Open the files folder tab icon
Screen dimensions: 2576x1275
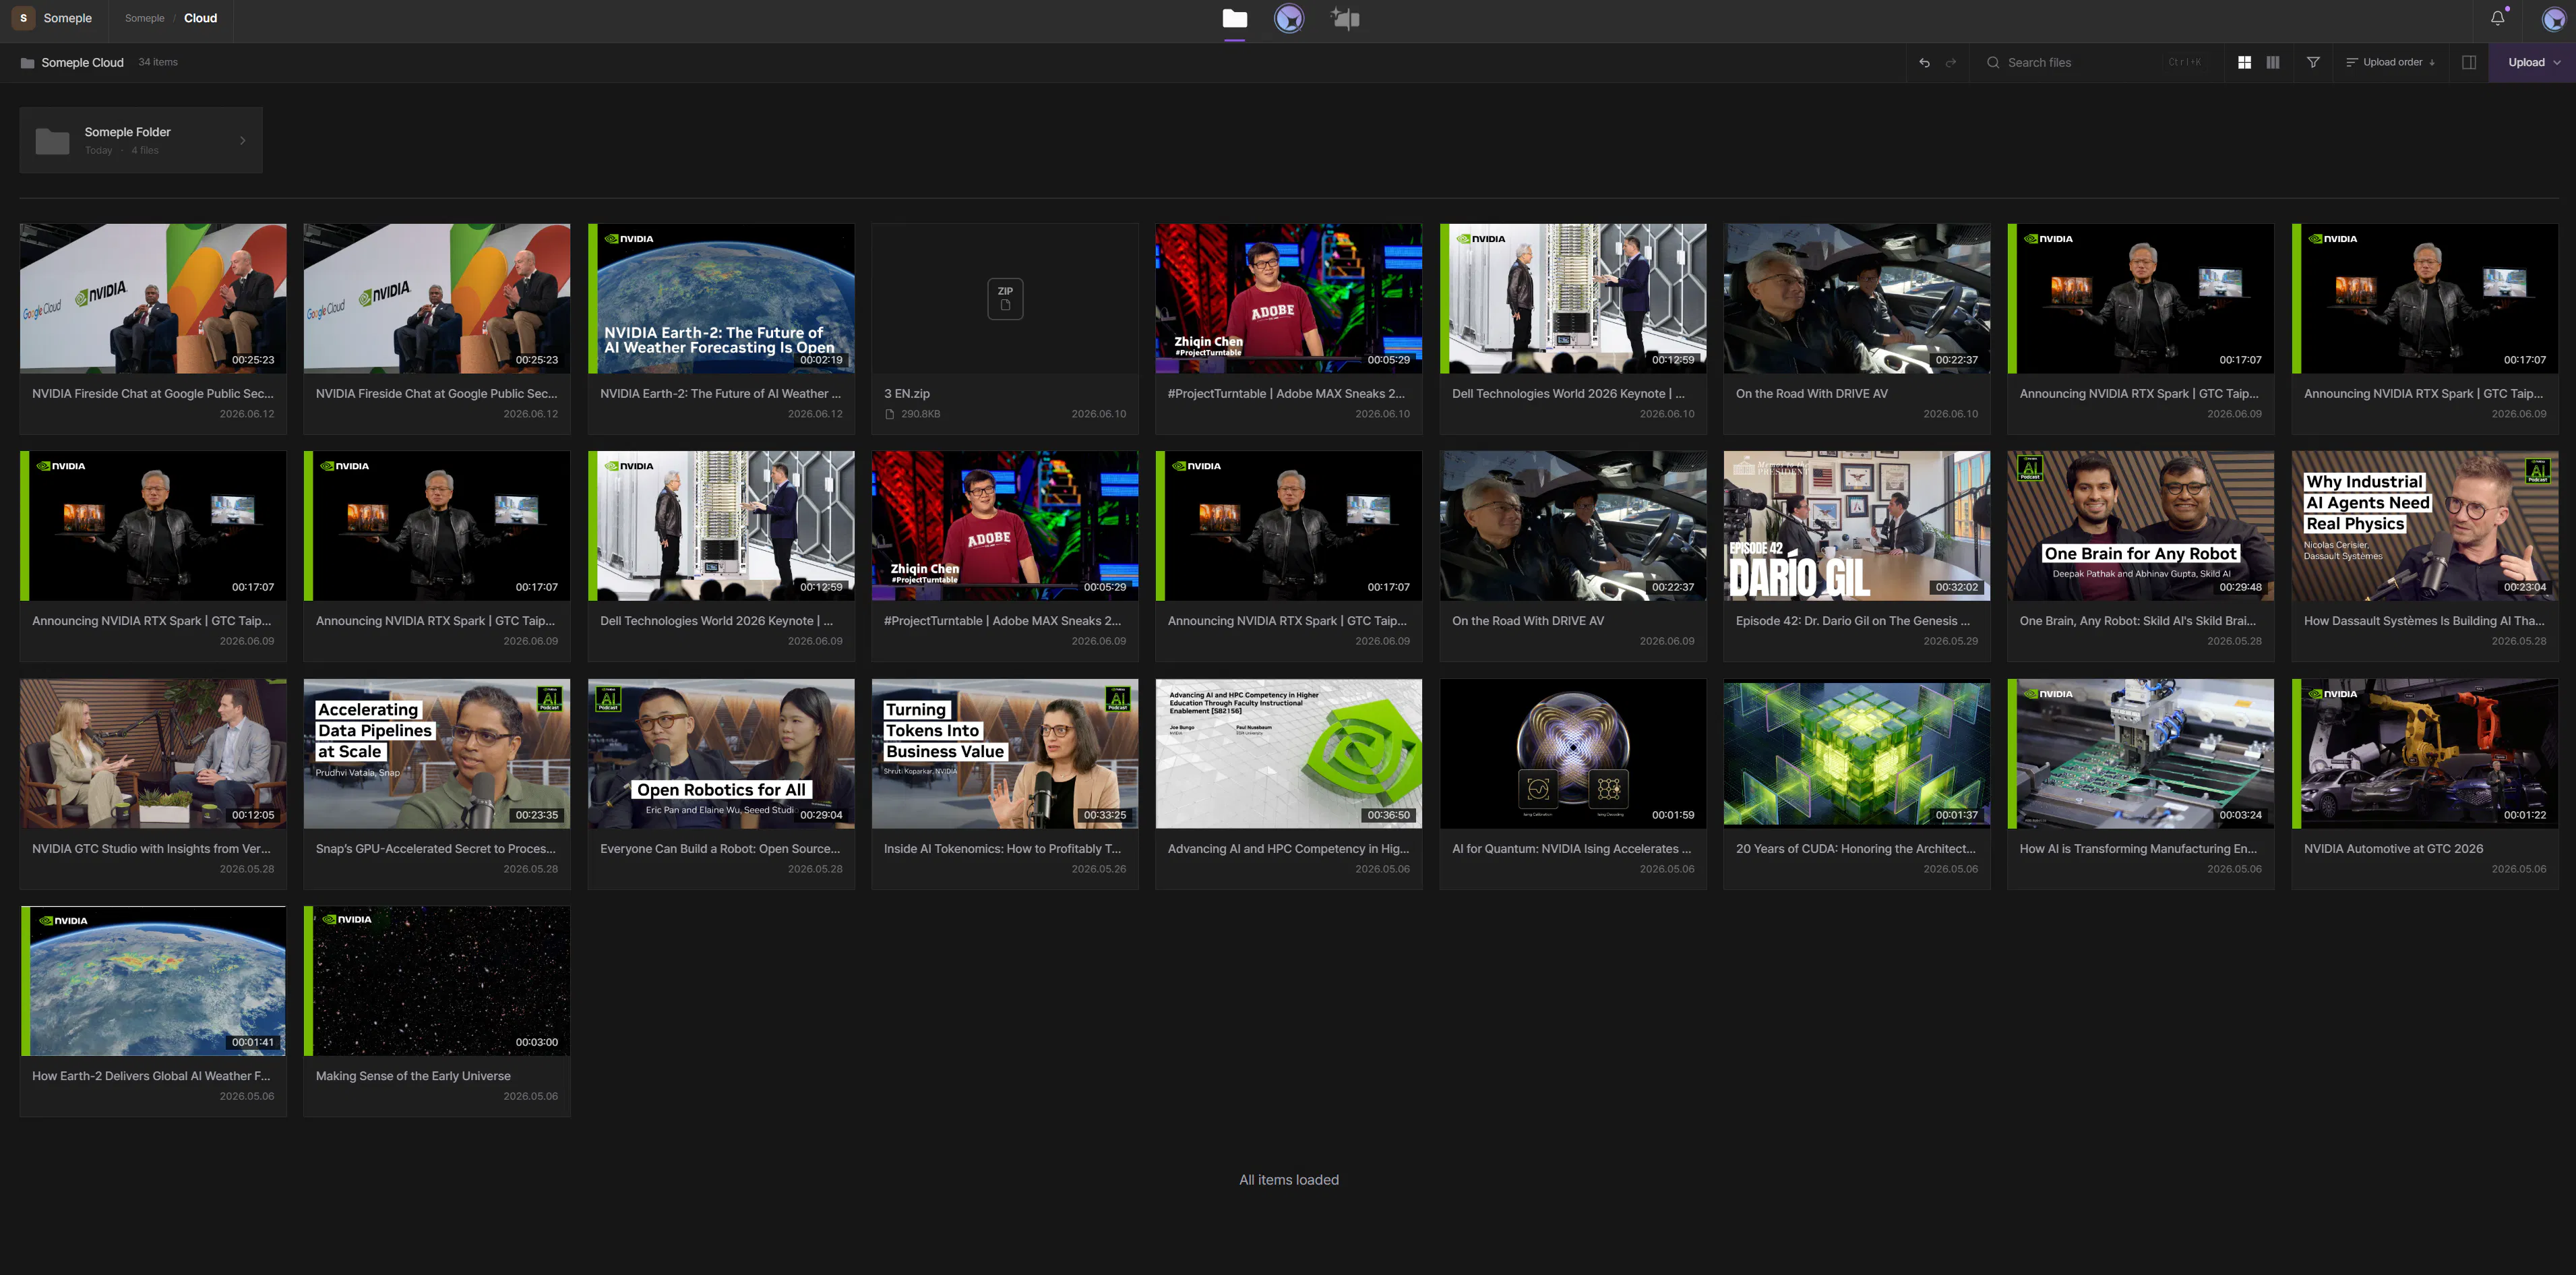1234,18
